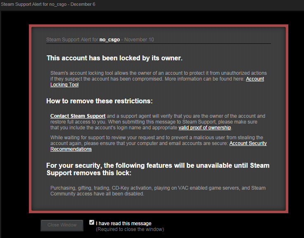Follow the Contact Steam Support link
This screenshot has height=238, width=304.
pos(78,116)
